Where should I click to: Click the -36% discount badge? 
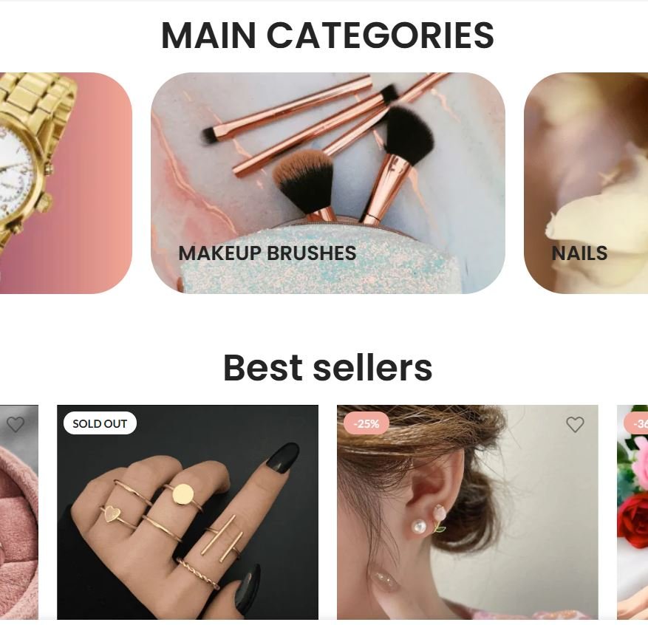tap(636, 423)
